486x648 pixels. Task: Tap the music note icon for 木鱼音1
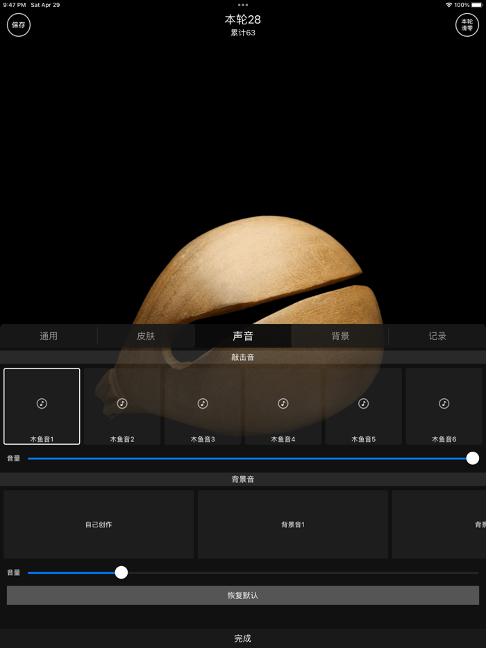click(42, 403)
